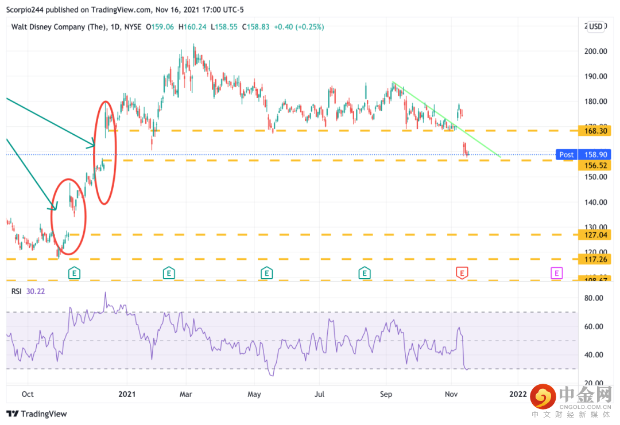The image size is (620, 425).
Task: Click the Nov label on time axis
Action: pos(451,394)
